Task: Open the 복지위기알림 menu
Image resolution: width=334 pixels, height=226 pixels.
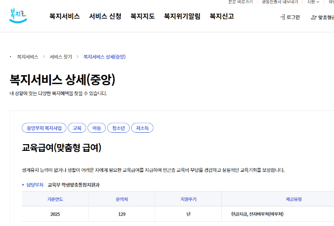Action: pyautogui.click(x=182, y=16)
